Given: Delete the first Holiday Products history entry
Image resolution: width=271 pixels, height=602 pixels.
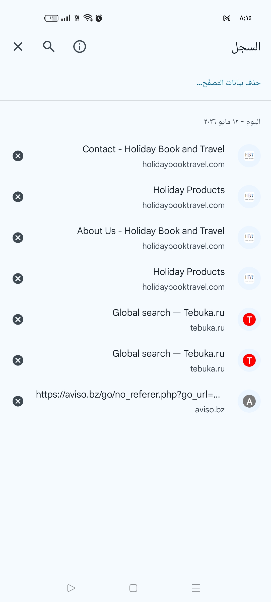Looking at the screenshot, I should (x=18, y=197).
